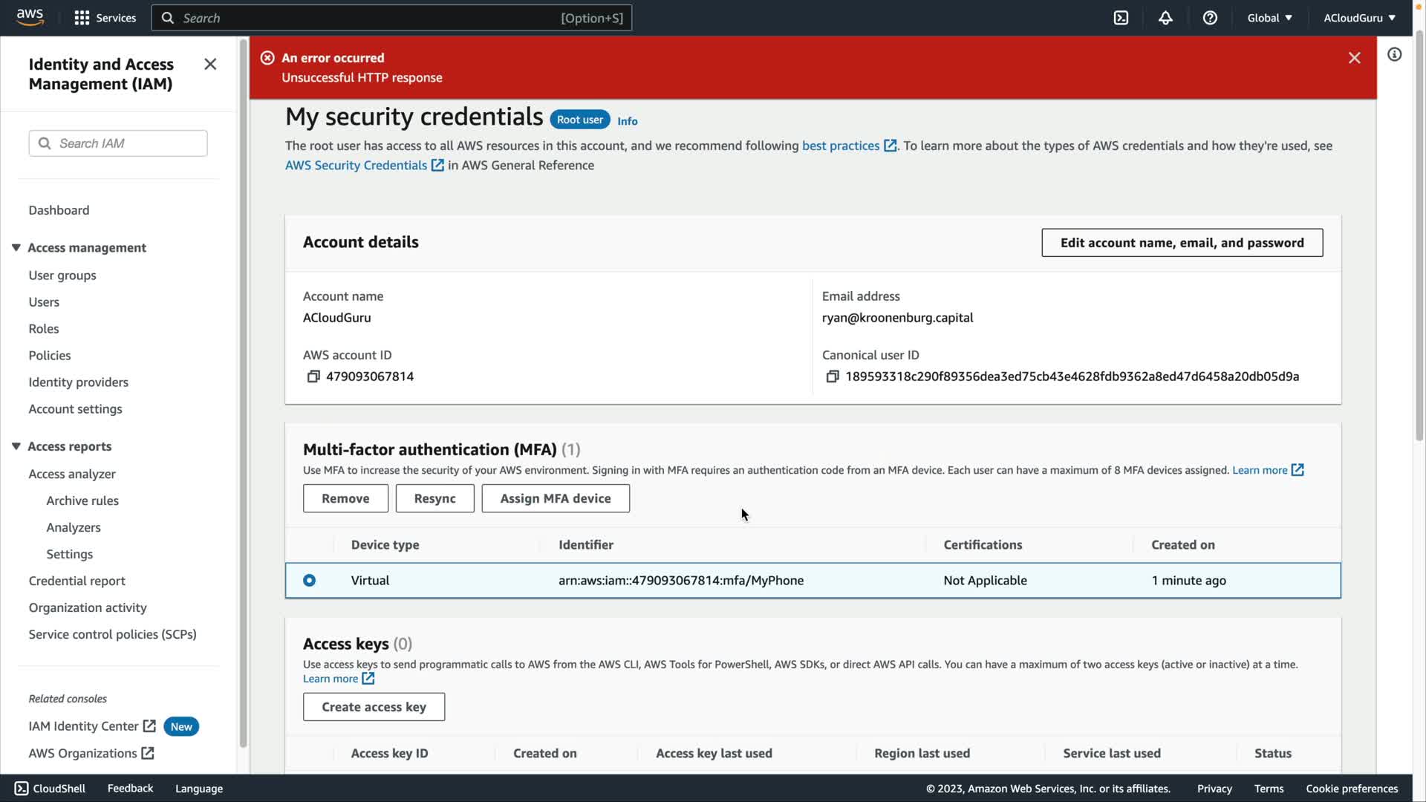Screen dimensions: 1426x802
Task: Copy the AWS account ID
Action: [x=313, y=376]
